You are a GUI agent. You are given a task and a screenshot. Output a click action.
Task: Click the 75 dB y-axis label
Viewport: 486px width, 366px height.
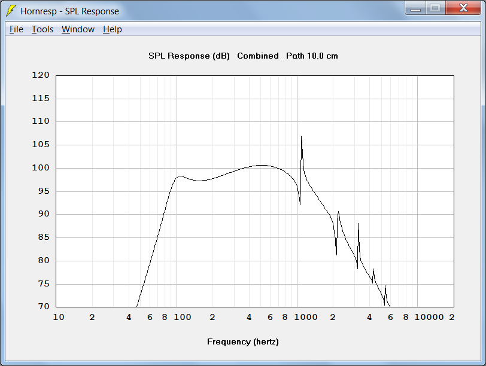(x=44, y=283)
